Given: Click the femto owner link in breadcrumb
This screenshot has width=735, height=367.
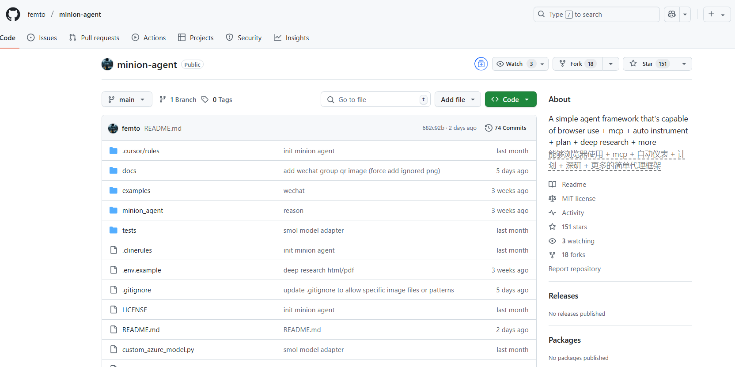Looking at the screenshot, I should pyautogui.click(x=36, y=14).
